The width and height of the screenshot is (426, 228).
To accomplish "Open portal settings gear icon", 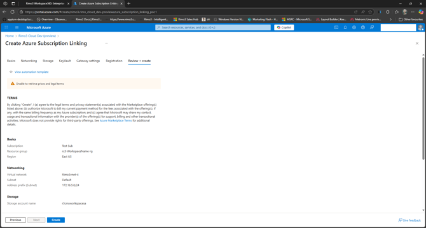I will tap(354, 27).
